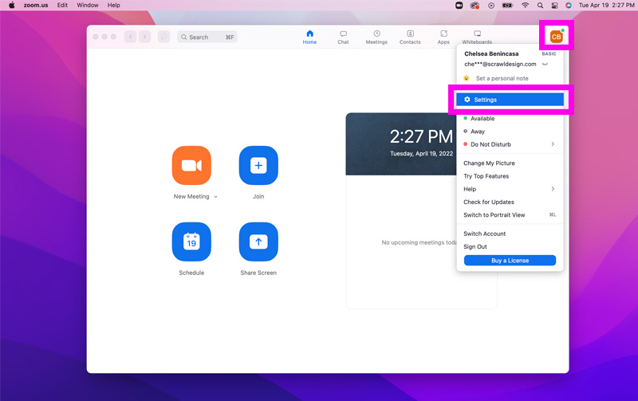
Task: Click the blue Join plus icon
Action: [x=258, y=166]
